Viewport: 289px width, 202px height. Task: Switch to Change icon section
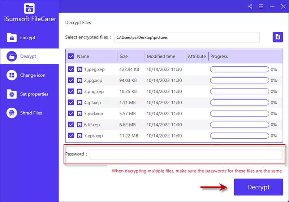[33, 75]
